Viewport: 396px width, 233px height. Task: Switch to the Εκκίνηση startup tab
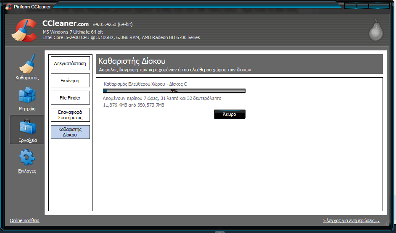70,81
